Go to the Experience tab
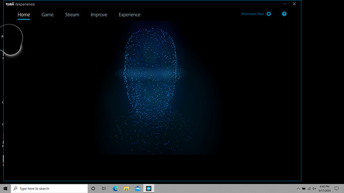This screenshot has height=193, width=344. (129, 15)
